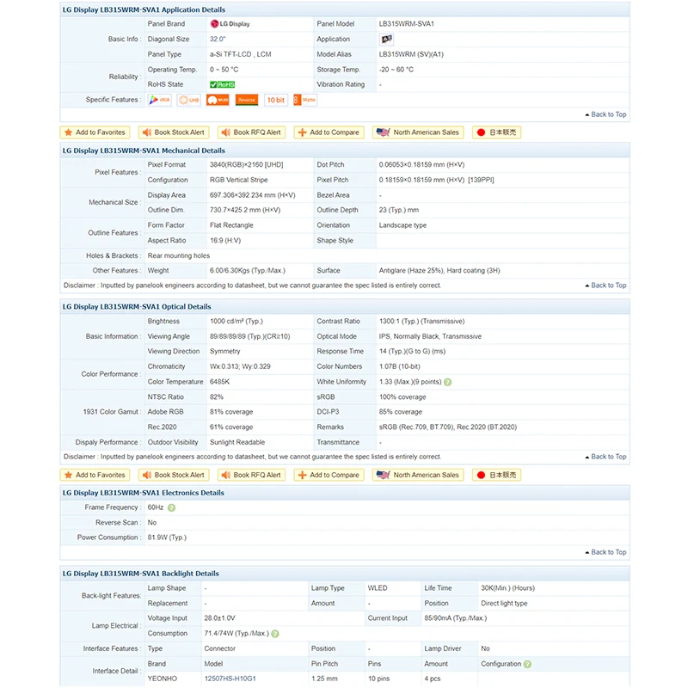Screen dimensions: 688x688
Task: Click the Outdoor Visibility value Sunlight Readable
Action: 237,443
